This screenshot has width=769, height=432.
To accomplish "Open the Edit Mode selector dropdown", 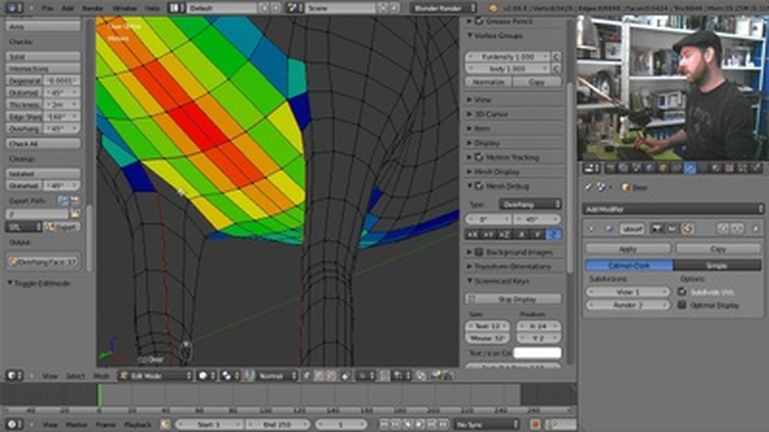I will (x=155, y=376).
